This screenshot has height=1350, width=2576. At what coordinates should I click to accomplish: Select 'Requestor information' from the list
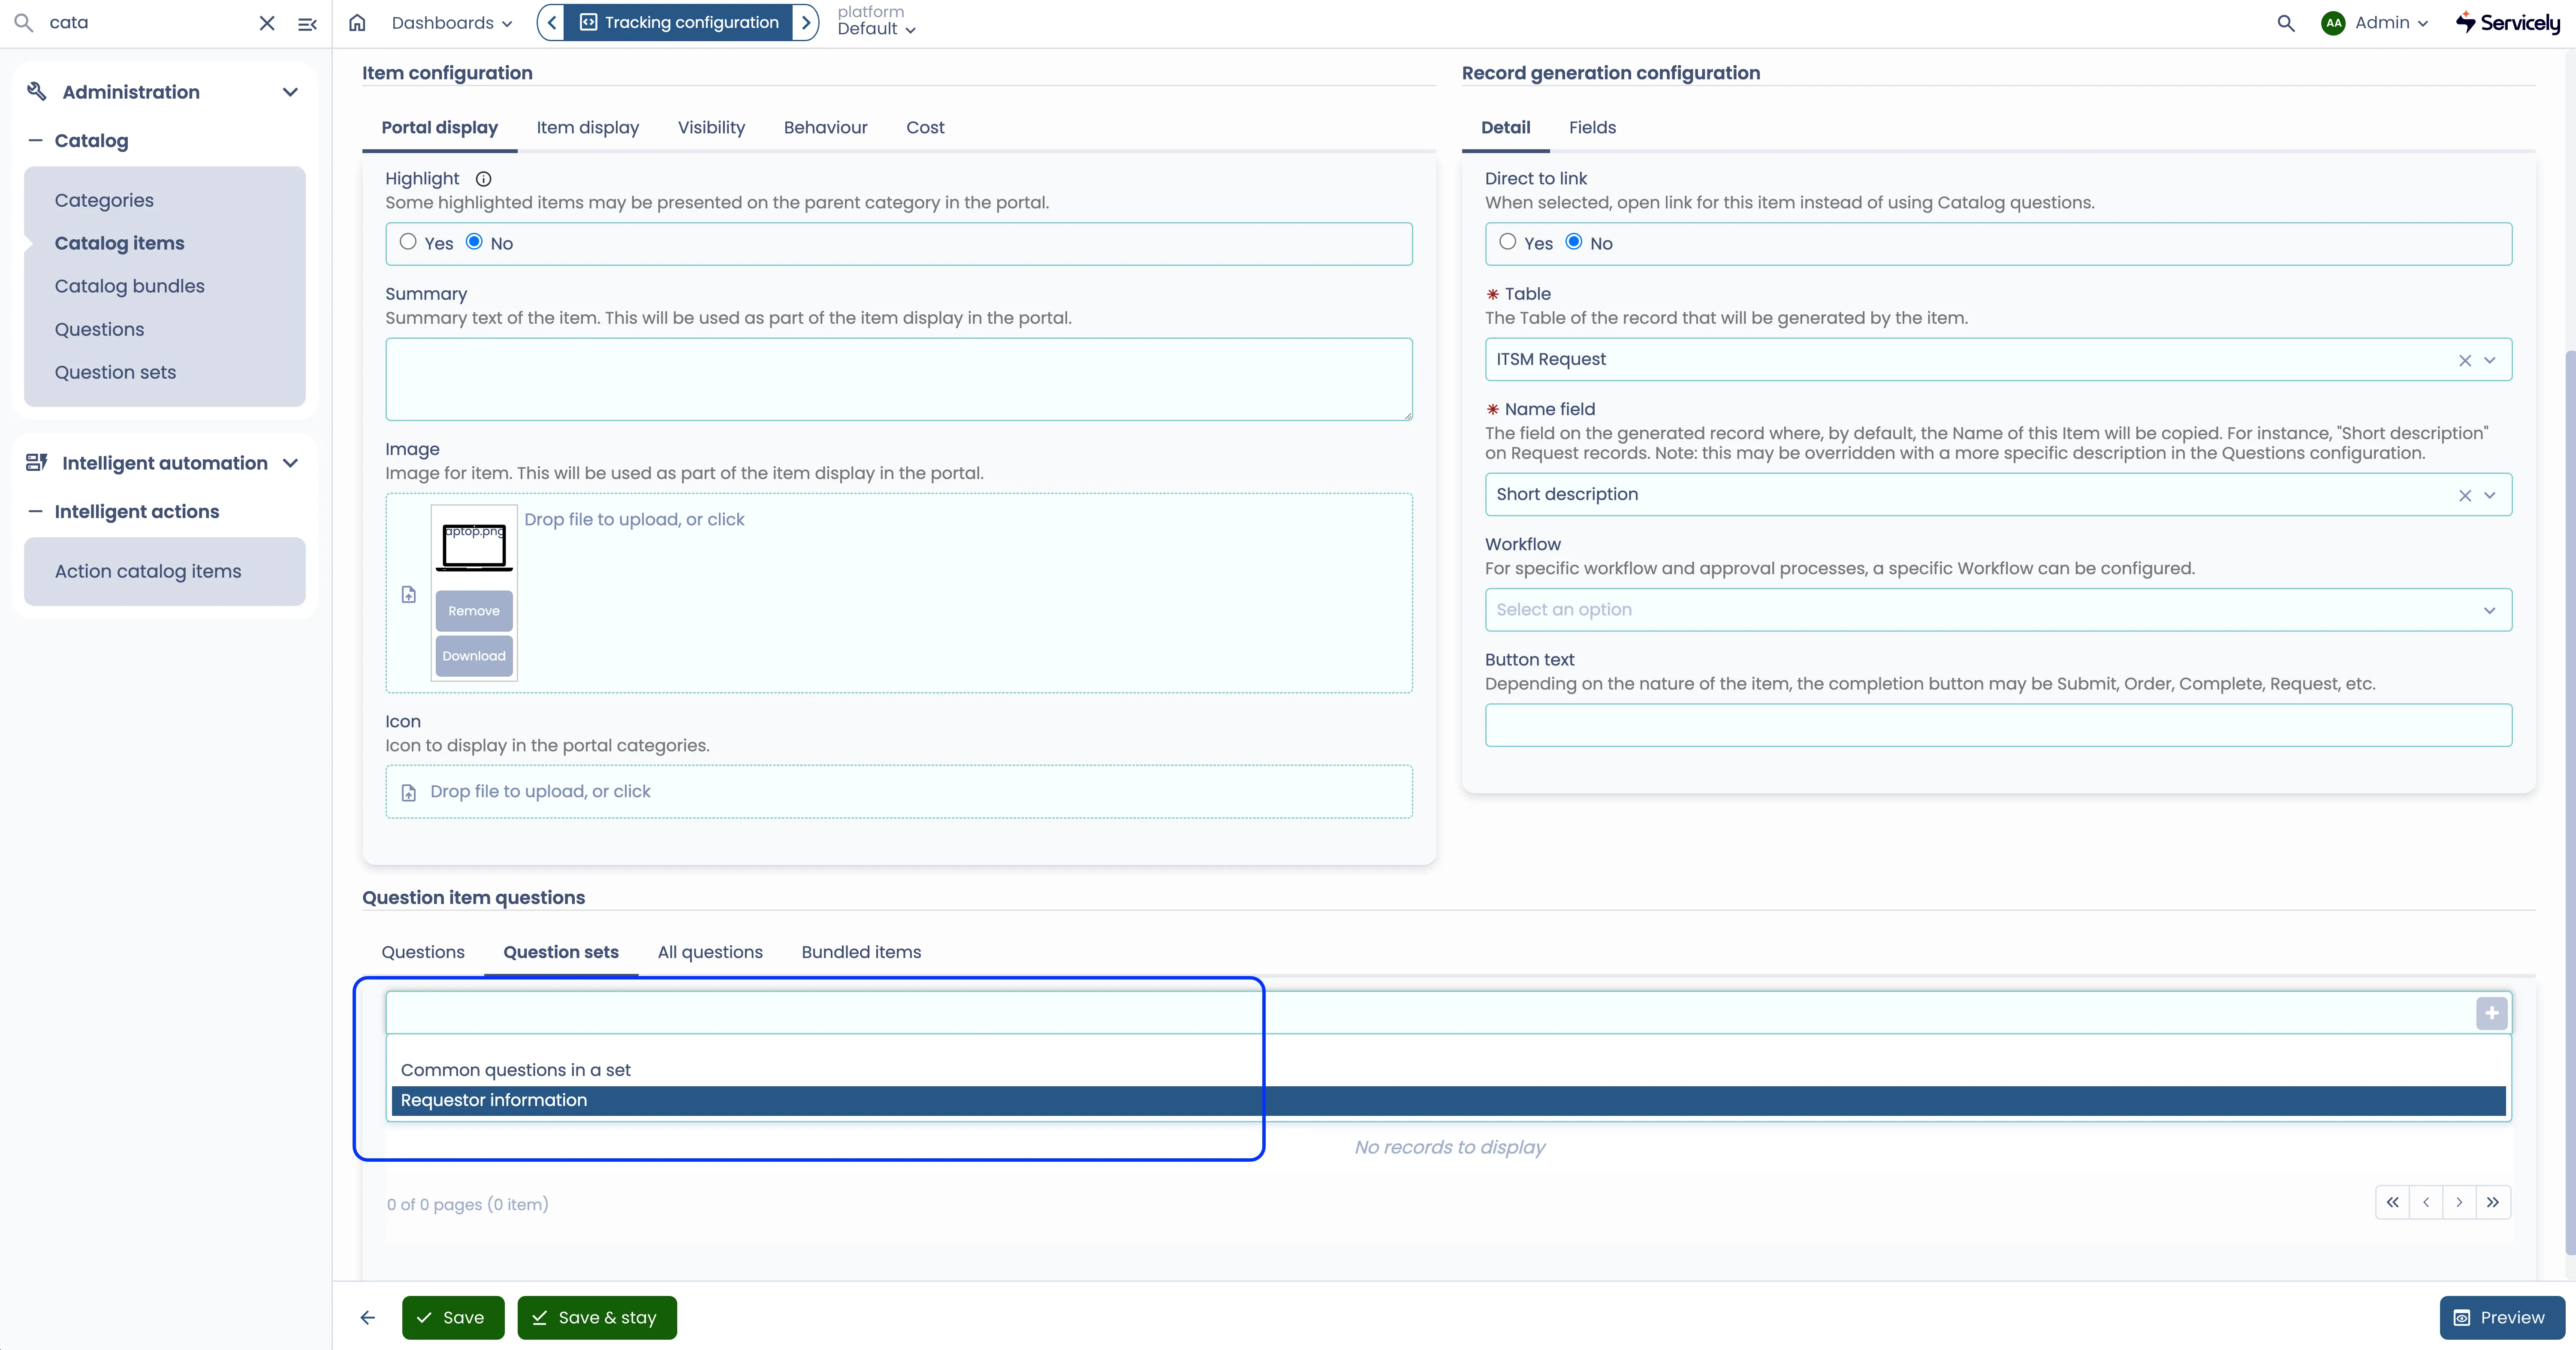[x=1448, y=1100]
